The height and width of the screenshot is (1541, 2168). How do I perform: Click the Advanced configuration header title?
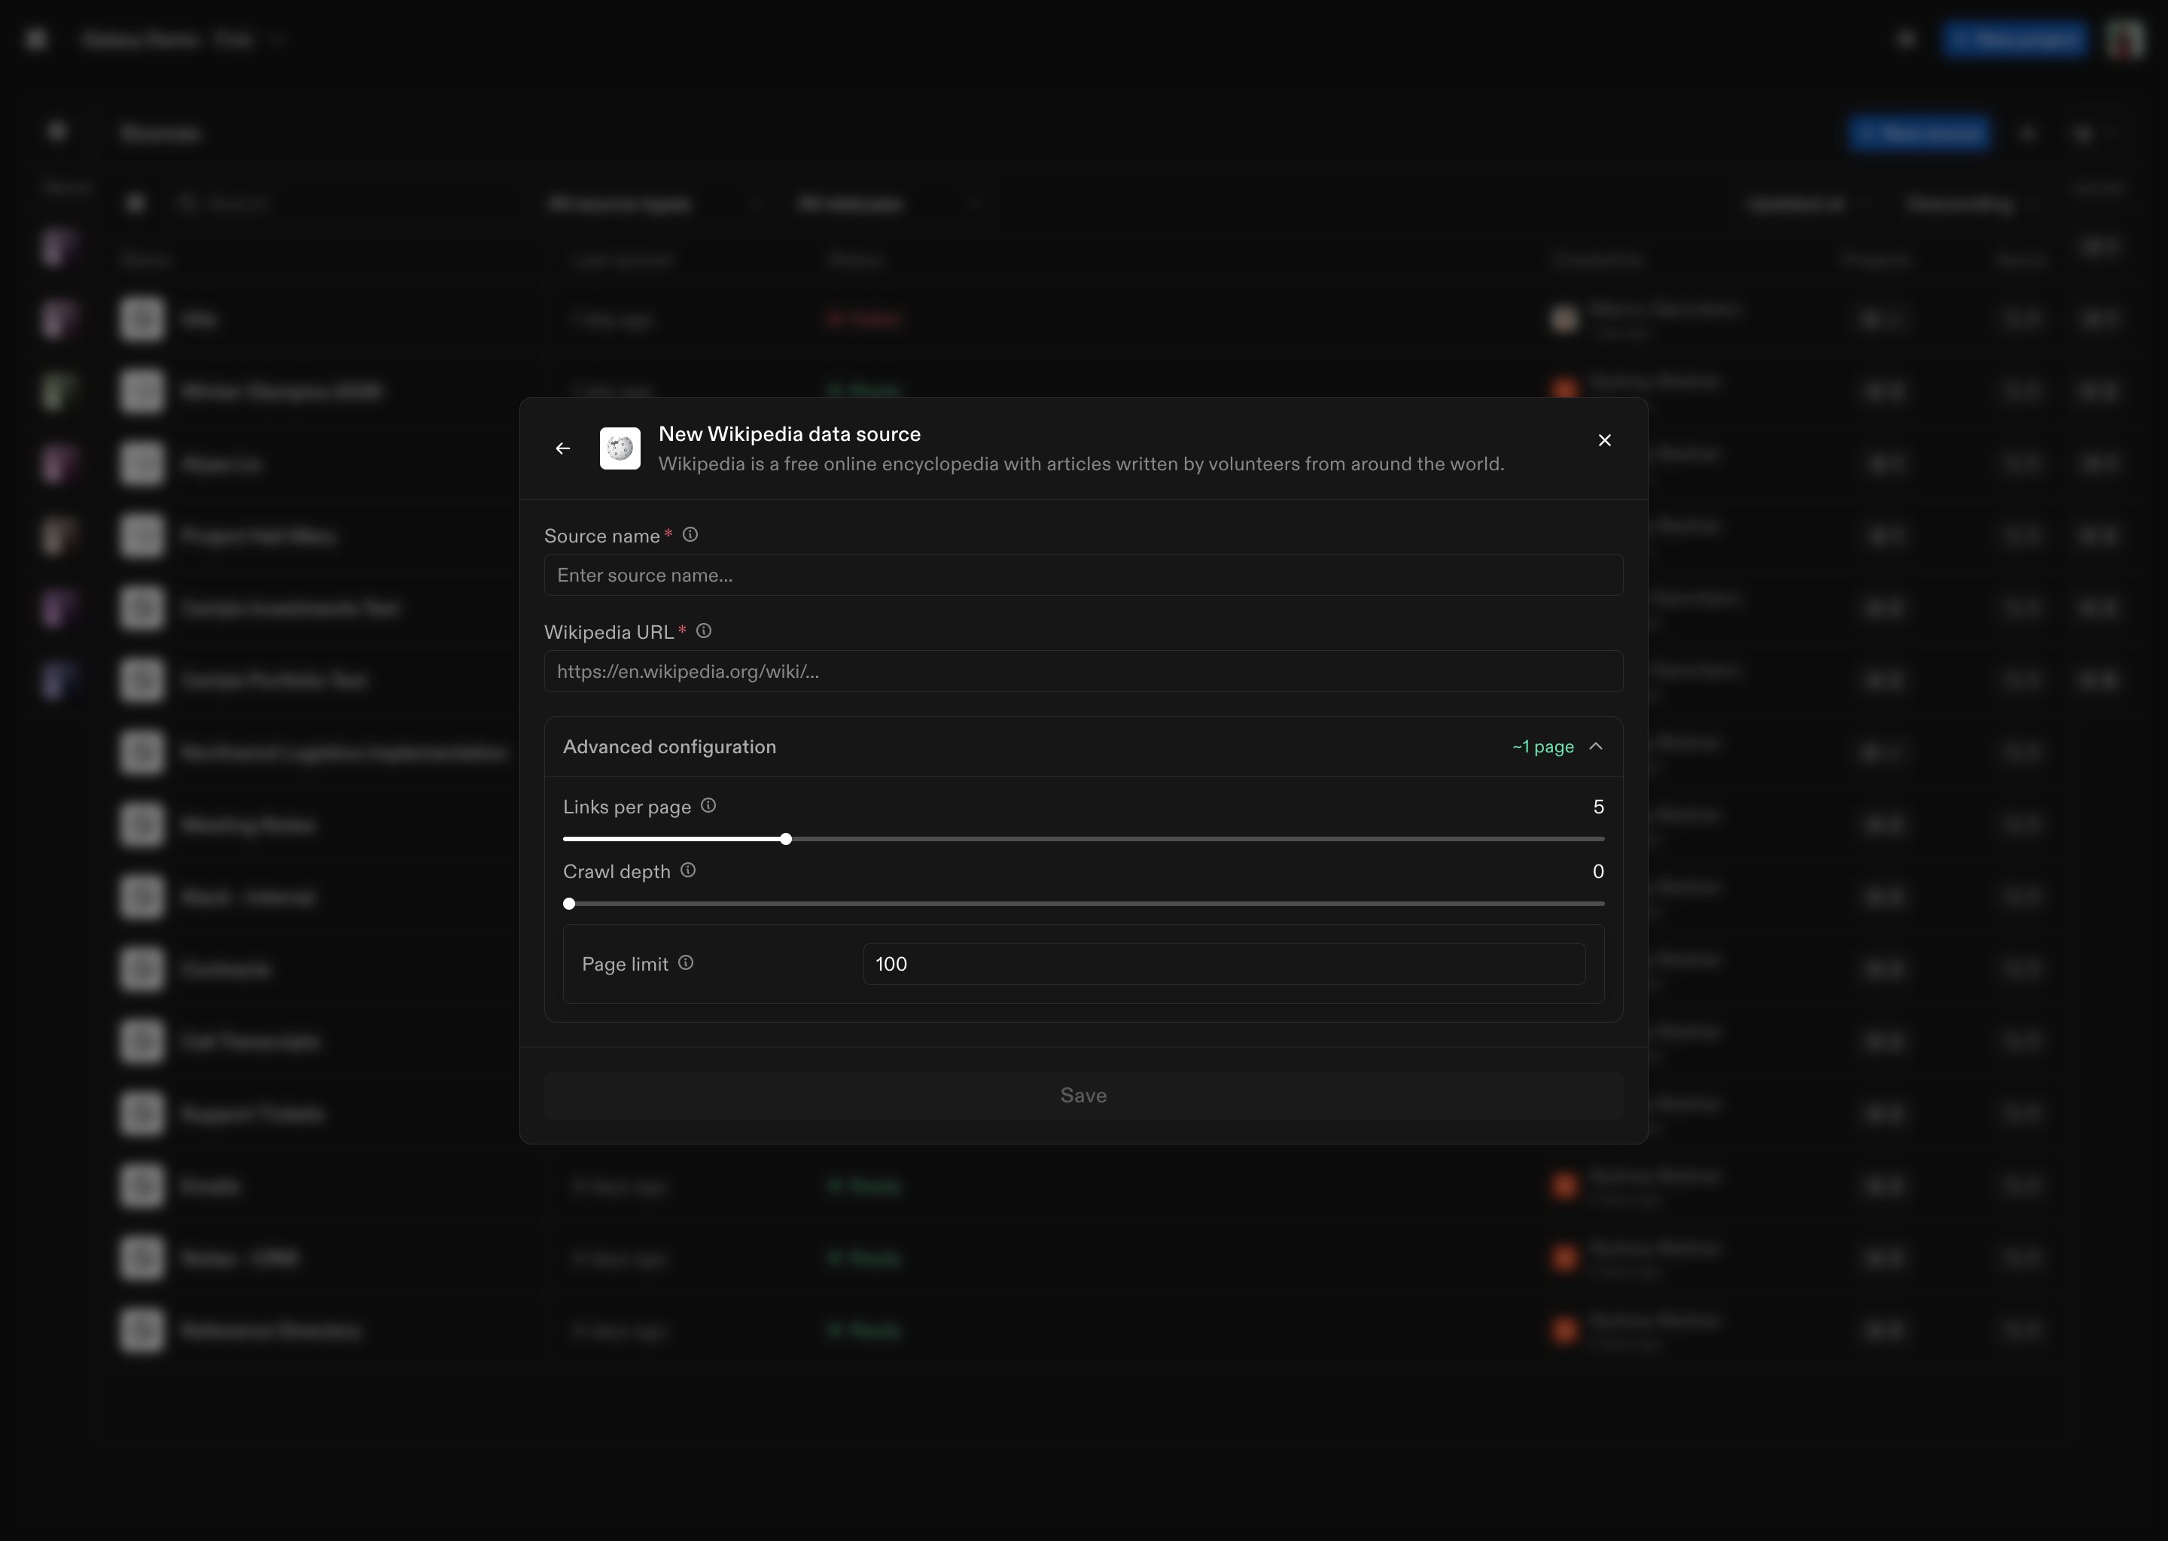pos(669,746)
